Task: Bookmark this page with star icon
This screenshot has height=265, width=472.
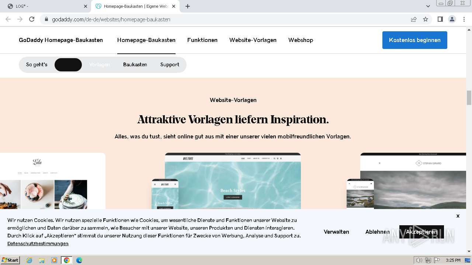Action: tap(426, 19)
